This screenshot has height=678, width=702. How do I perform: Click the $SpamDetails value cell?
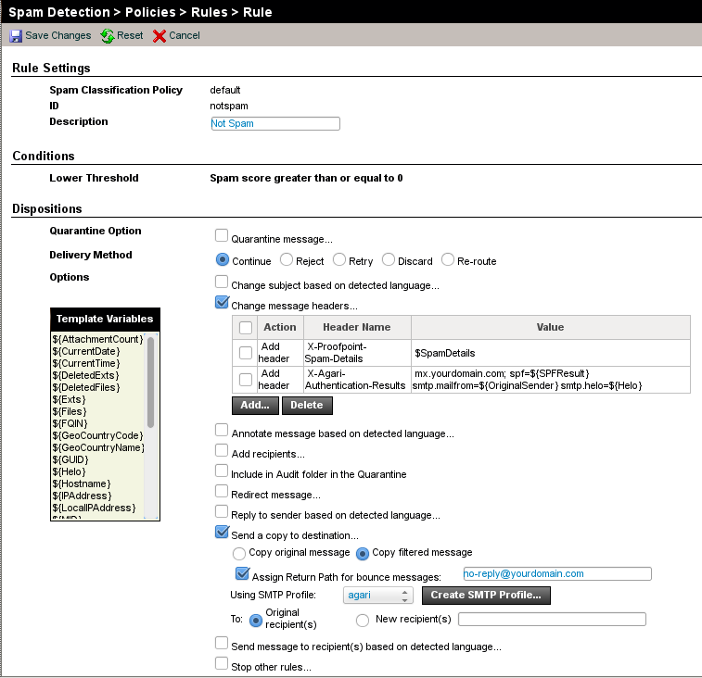coord(551,353)
